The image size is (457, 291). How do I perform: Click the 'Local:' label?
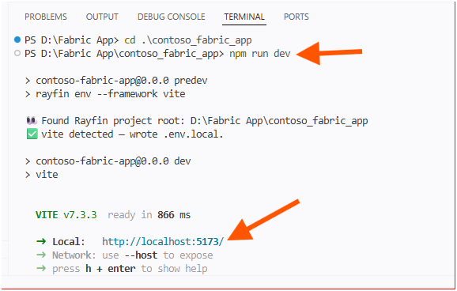[x=69, y=241]
